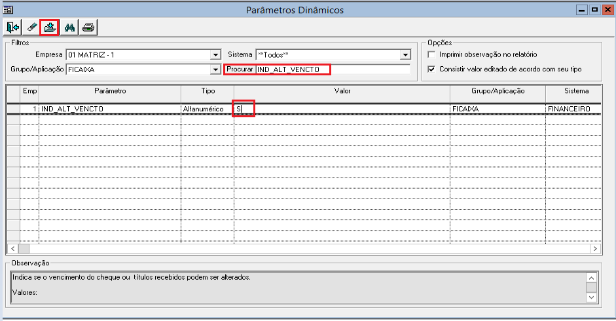This screenshot has width=616, height=321.
Task: Click the row selector of row 1
Action: (x=14, y=109)
